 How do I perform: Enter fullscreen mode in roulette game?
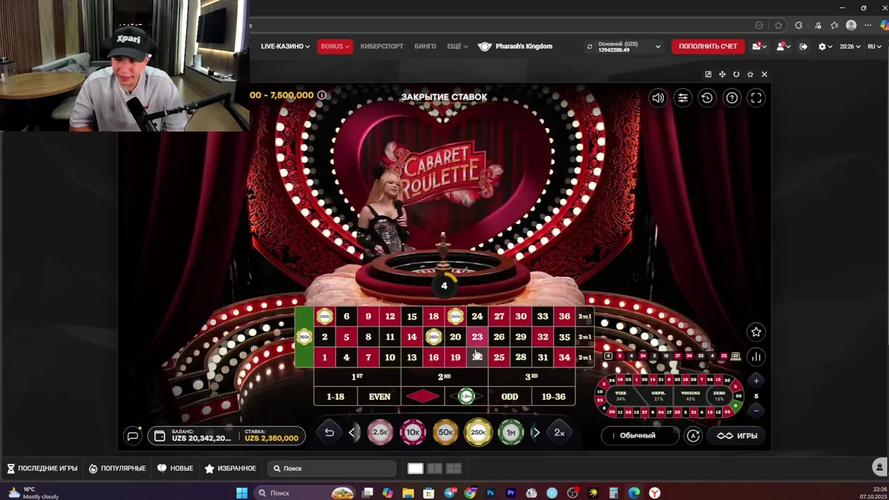coord(756,98)
